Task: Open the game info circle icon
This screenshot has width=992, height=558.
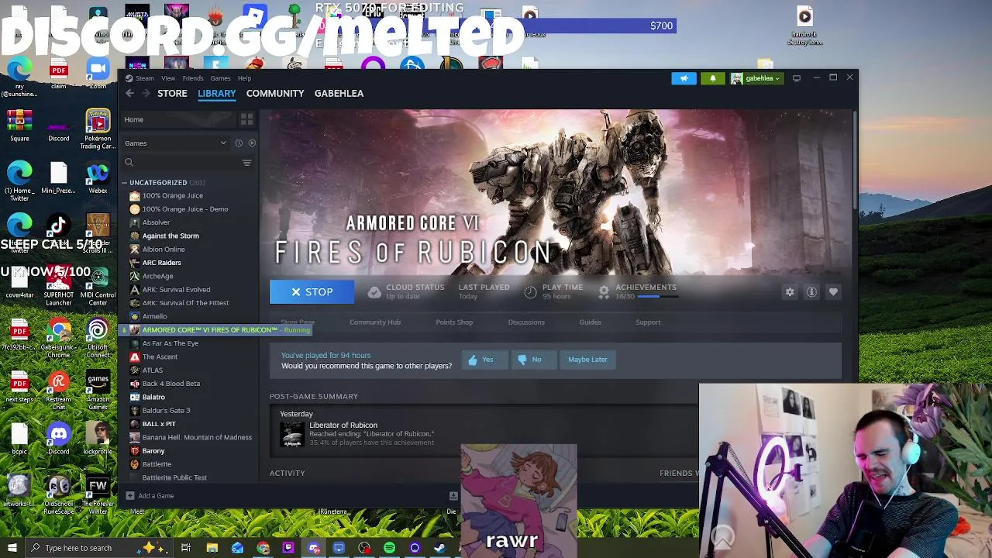Action: (811, 292)
